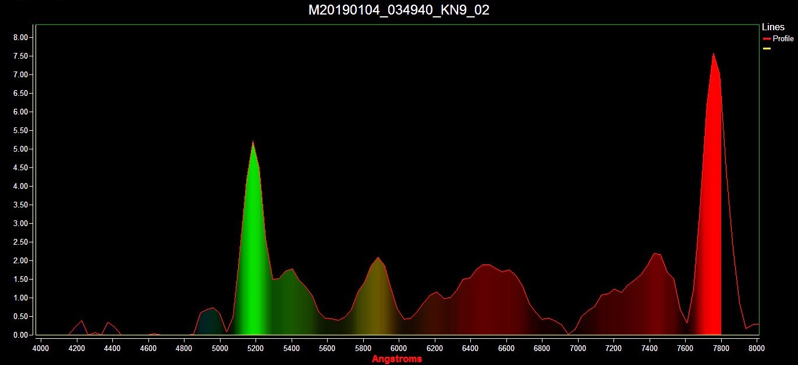Select the 6600 wavelength tick label
Screen dimensions: 798x365
coord(506,349)
